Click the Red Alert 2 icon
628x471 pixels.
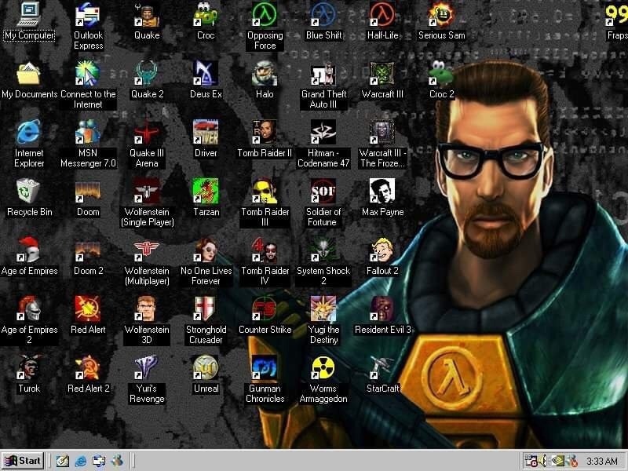tap(88, 367)
